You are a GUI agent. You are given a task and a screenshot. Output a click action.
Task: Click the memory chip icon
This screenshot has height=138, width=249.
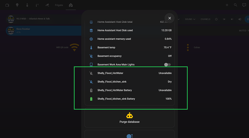[x=91, y=39]
